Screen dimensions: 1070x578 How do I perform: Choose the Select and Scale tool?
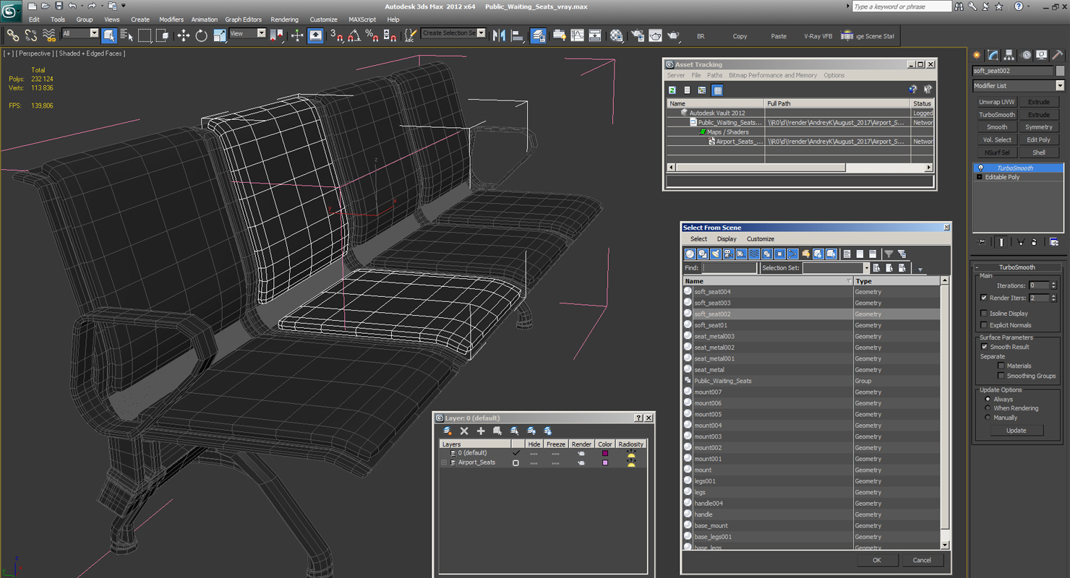click(219, 35)
